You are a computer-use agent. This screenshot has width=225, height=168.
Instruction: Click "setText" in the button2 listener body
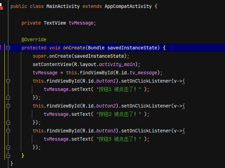(81, 114)
